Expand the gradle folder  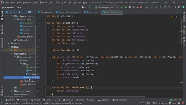(x=9, y=43)
